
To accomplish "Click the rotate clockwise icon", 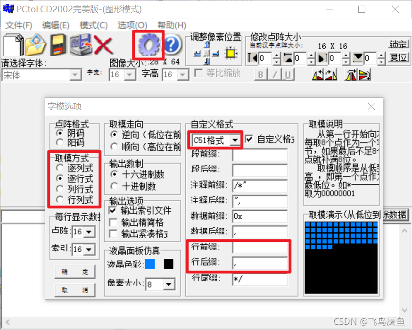I will click(x=331, y=75).
